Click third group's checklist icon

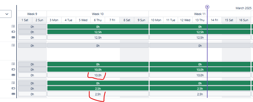point(13,64)
